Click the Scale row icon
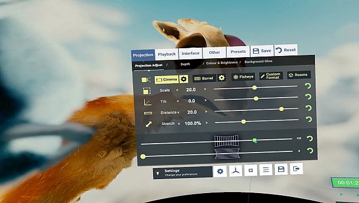The width and height of the screenshot is (359, 203). pyautogui.click(x=147, y=91)
